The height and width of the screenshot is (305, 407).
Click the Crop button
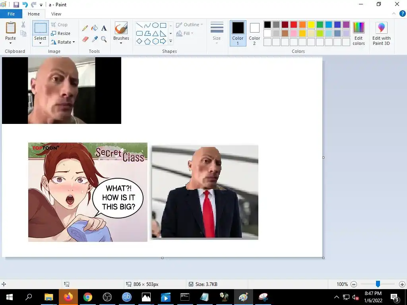[60, 25]
